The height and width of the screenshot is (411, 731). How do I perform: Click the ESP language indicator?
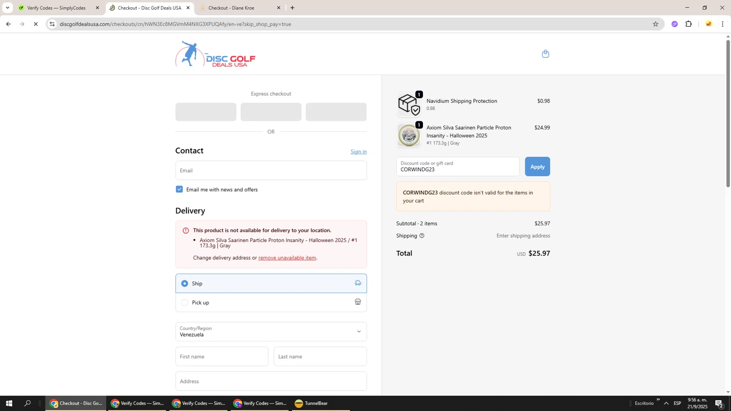coord(677,403)
